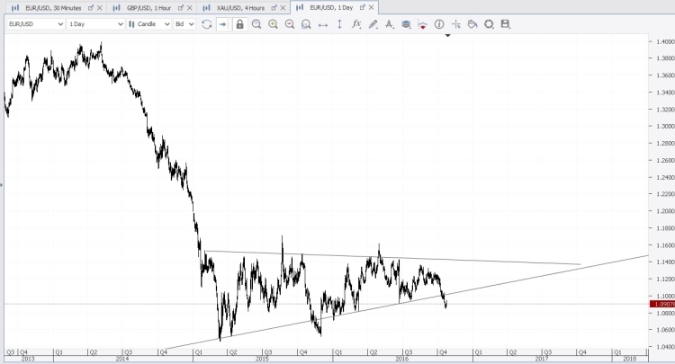Switch to GBP/USD, 1 Hour tab
675x364 pixels.
click(148, 8)
